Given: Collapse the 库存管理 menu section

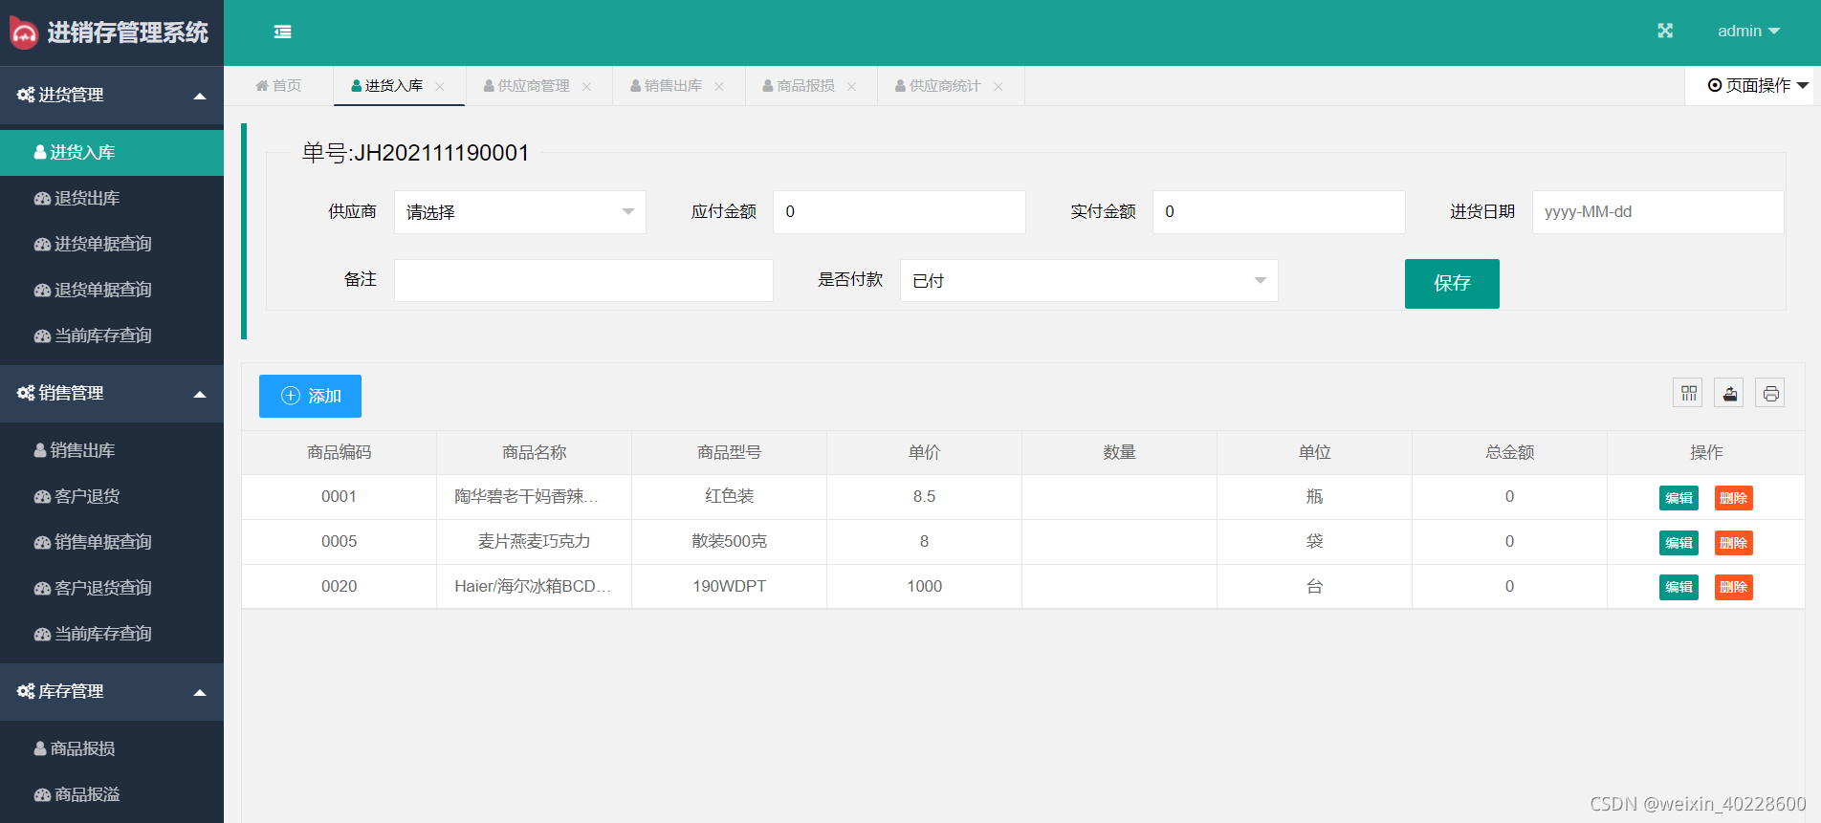Looking at the screenshot, I should click(x=112, y=691).
